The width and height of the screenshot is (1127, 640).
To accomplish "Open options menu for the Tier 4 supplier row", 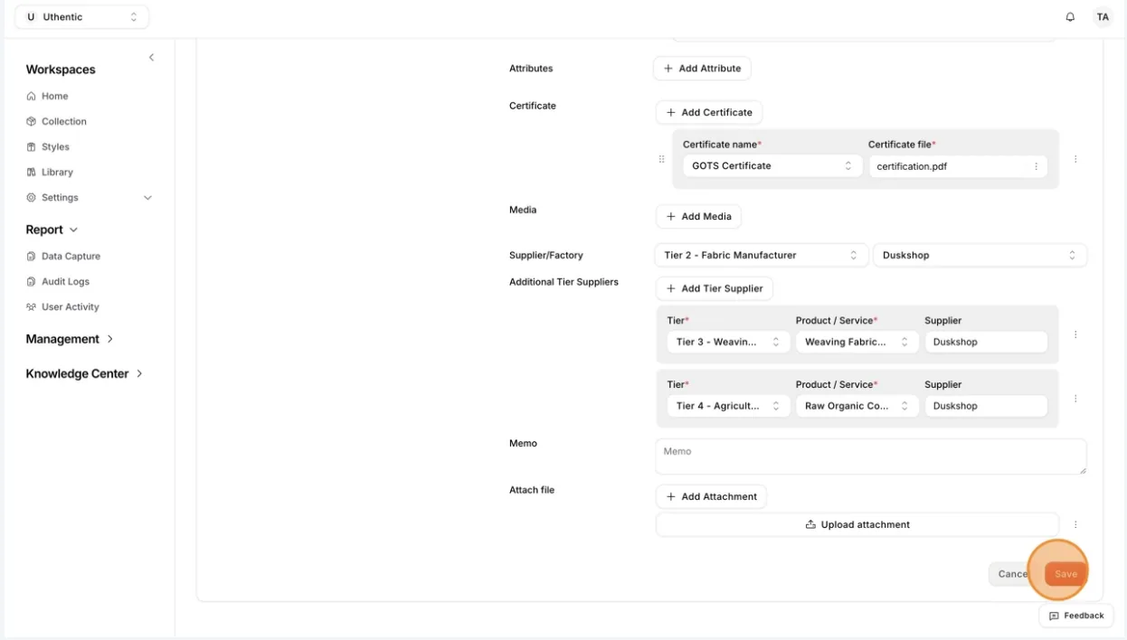I will [x=1075, y=399].
